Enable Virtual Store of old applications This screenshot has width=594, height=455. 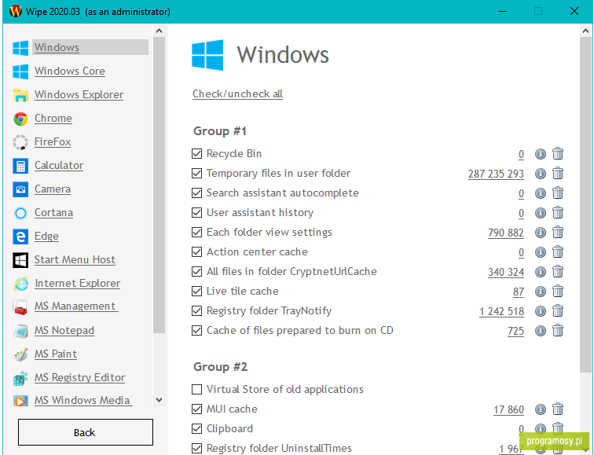pyautogui.click(x=196, y=390)
